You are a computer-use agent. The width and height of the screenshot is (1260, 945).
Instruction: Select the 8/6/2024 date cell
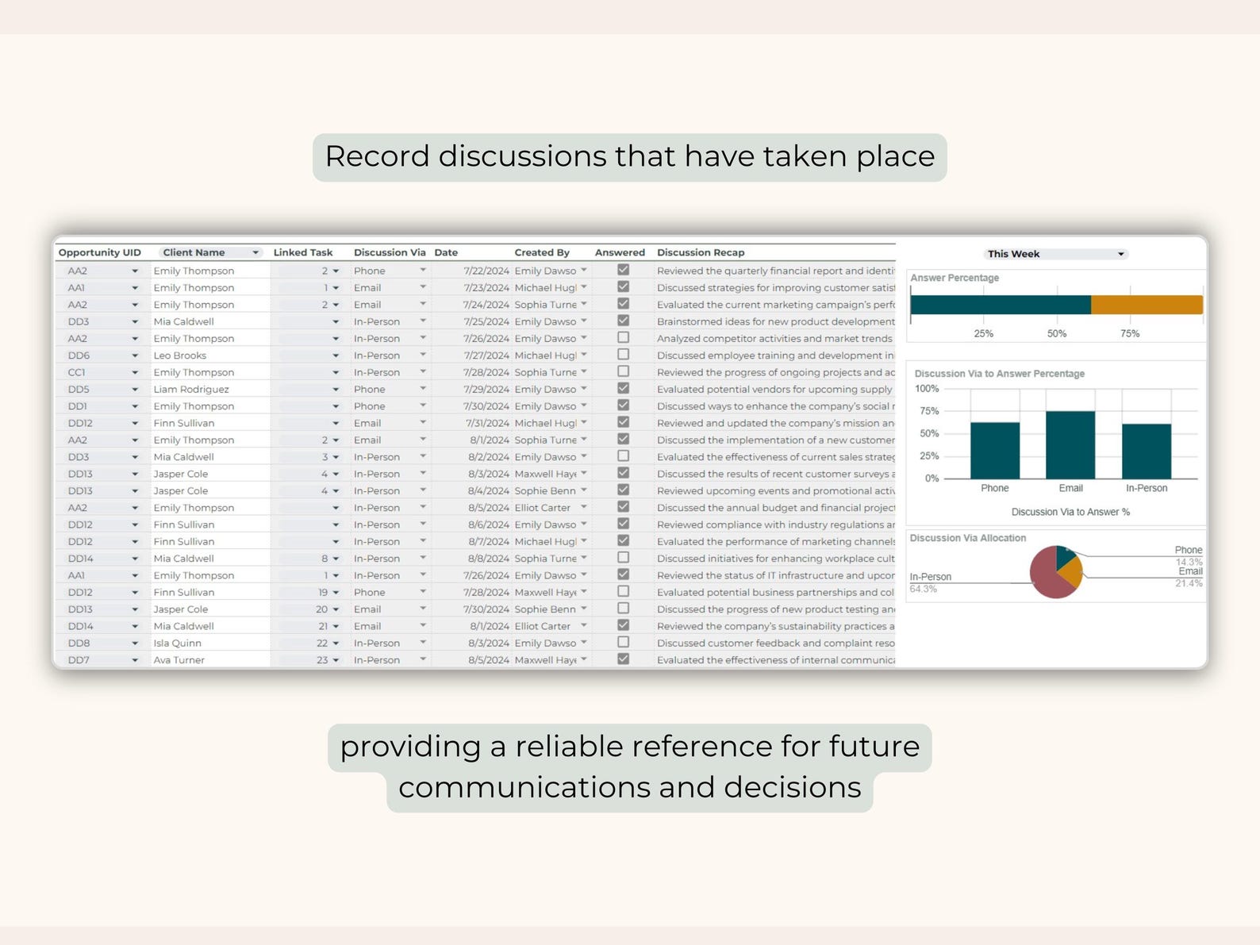tap(471, 524)
